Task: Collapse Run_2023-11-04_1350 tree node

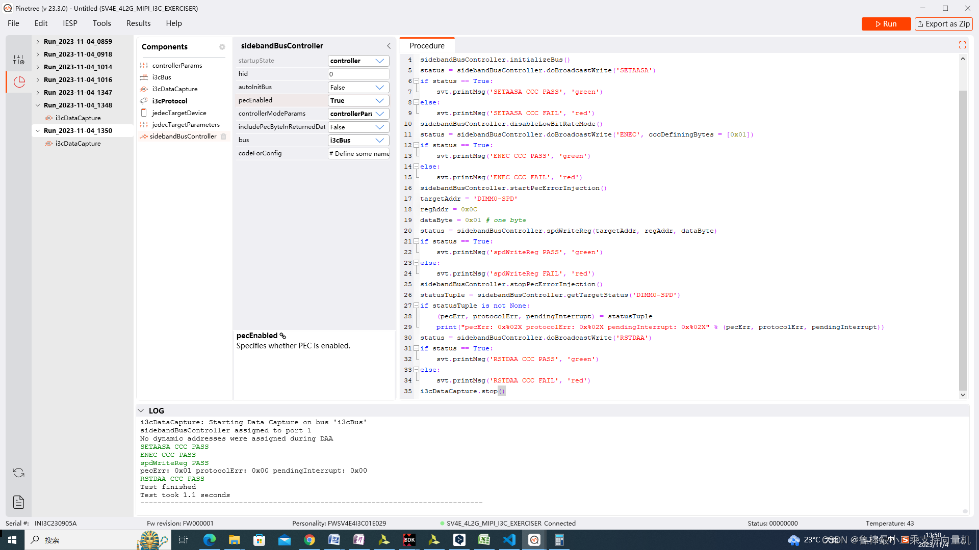Action: [x=38, y=130]
